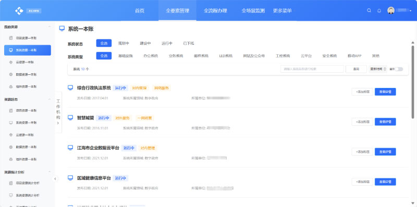Image resolution: width=417 pixels, height=207 pixels.
Task: Click the 一网统管 tag on 智慧城管
Action: click(x=145, y=118)
